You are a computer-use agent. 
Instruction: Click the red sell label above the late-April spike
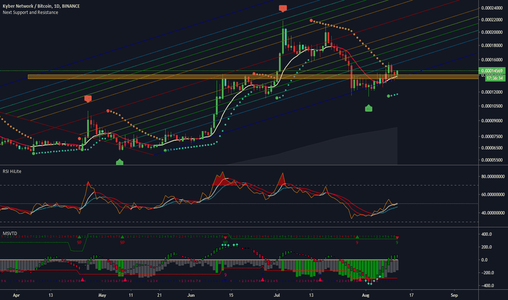pyautogui.click(x=88, y=99)
